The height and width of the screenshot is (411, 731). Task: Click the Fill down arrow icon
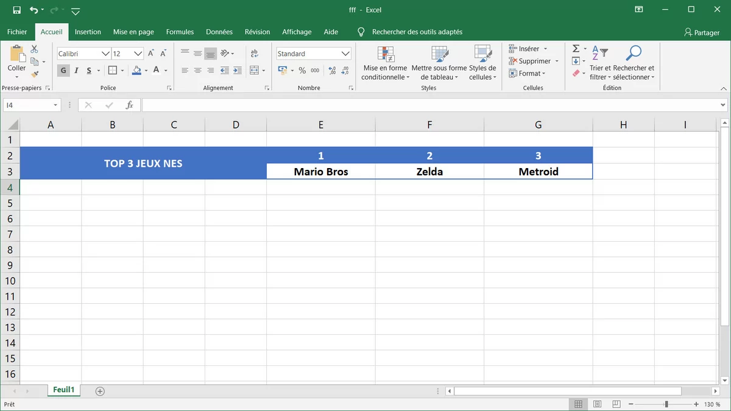tap(576, 61)
